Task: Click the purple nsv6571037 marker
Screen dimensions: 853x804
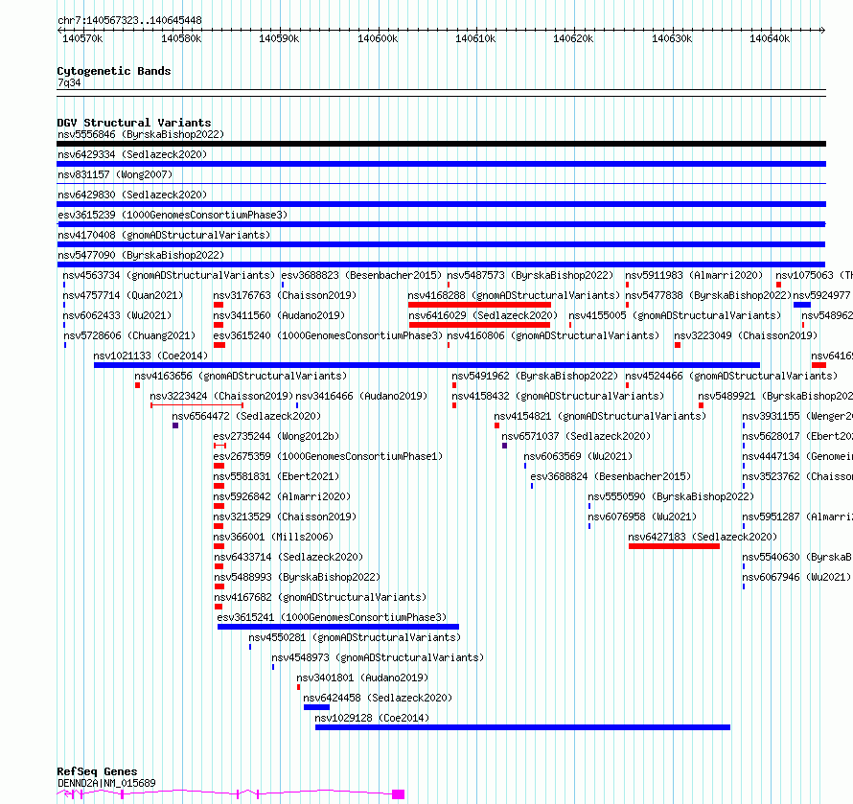Action: [x=504, y=446]
